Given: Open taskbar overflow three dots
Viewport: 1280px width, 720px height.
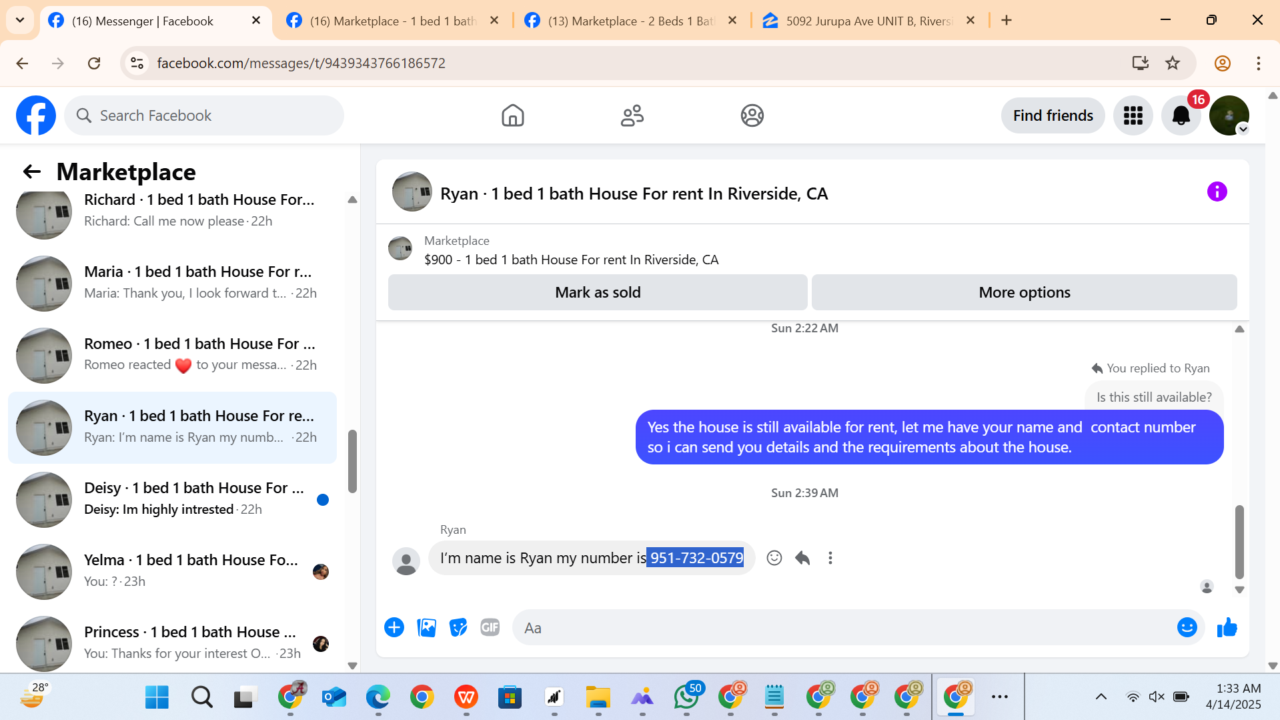Looking at the screenshot, I should (x=999, y=697).
